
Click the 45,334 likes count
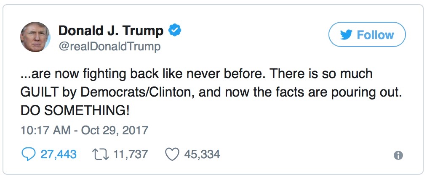202,154
